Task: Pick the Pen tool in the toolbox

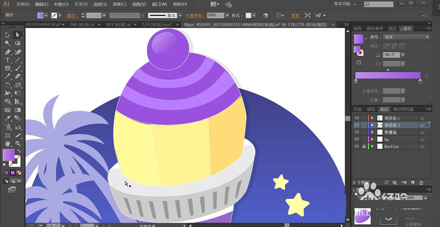Action: click(x=7, y=52)
